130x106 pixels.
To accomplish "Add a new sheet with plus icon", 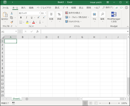I will (x=27, y=99).
